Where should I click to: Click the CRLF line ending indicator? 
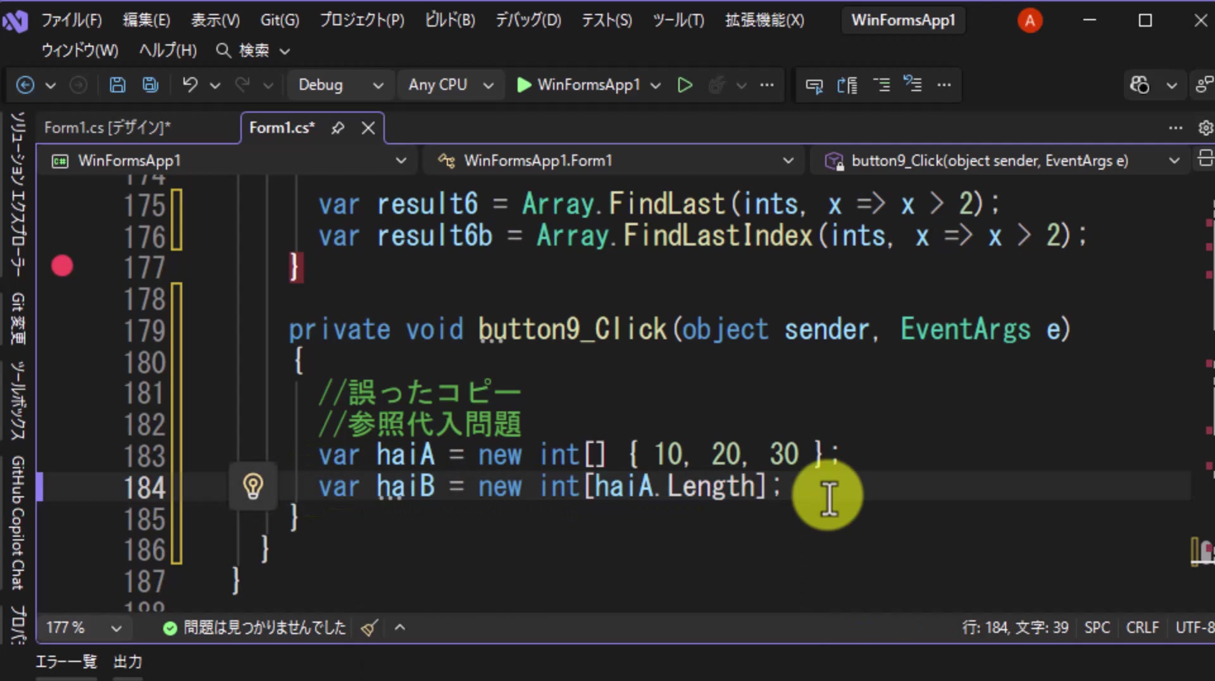click(1142, 628)
